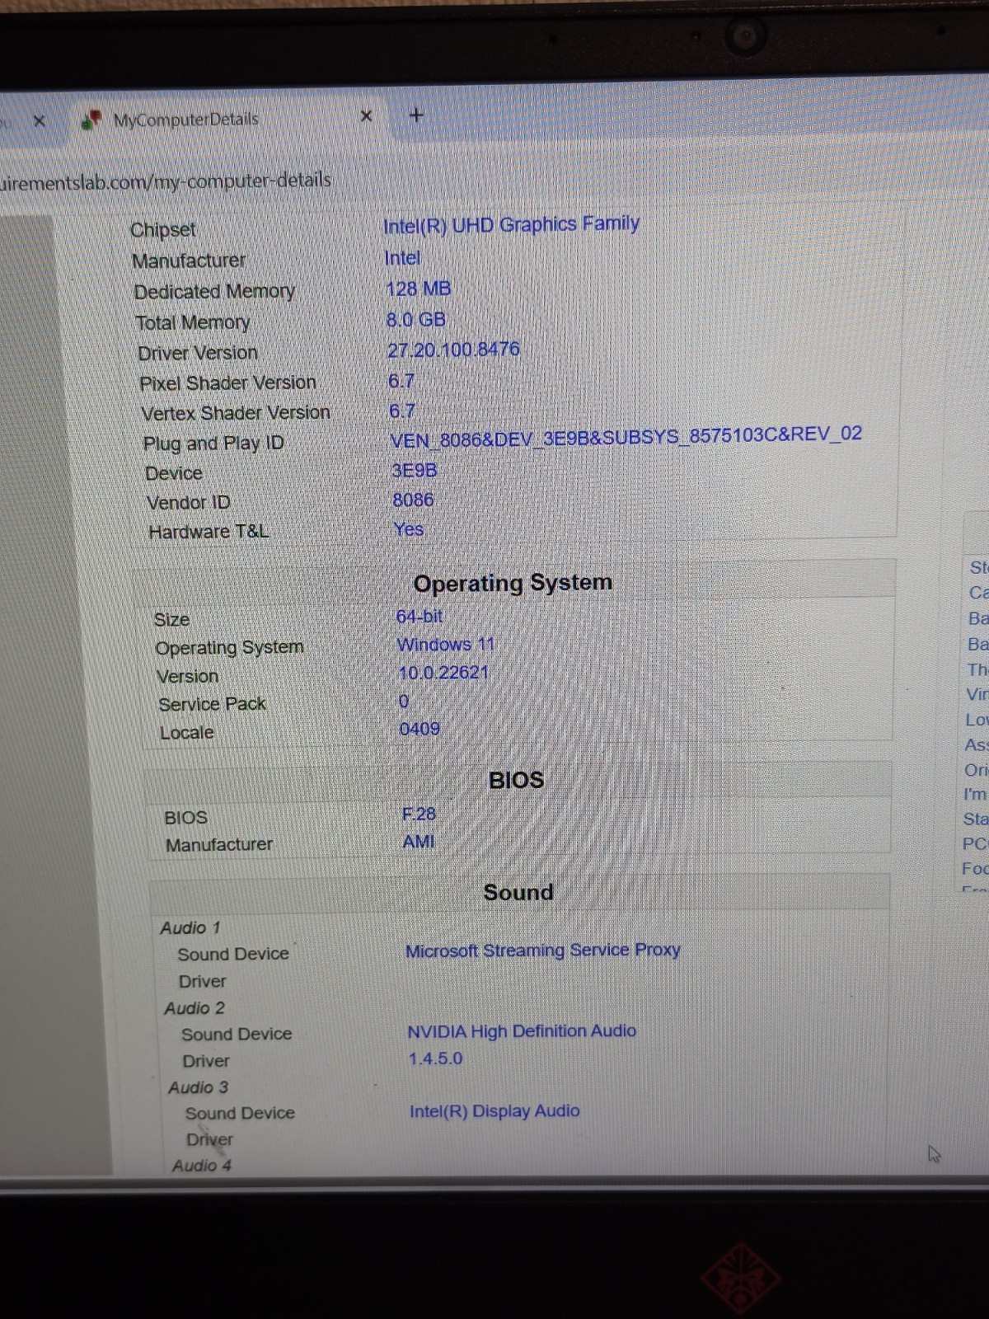Select the device value 3E9B

[415, 471]
